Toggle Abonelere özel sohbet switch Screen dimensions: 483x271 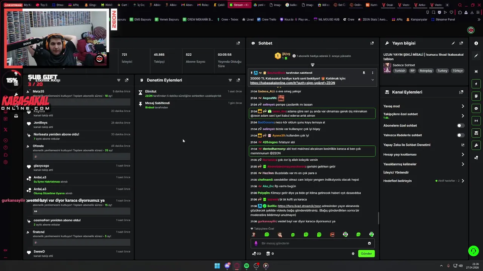tap(461, 125)
